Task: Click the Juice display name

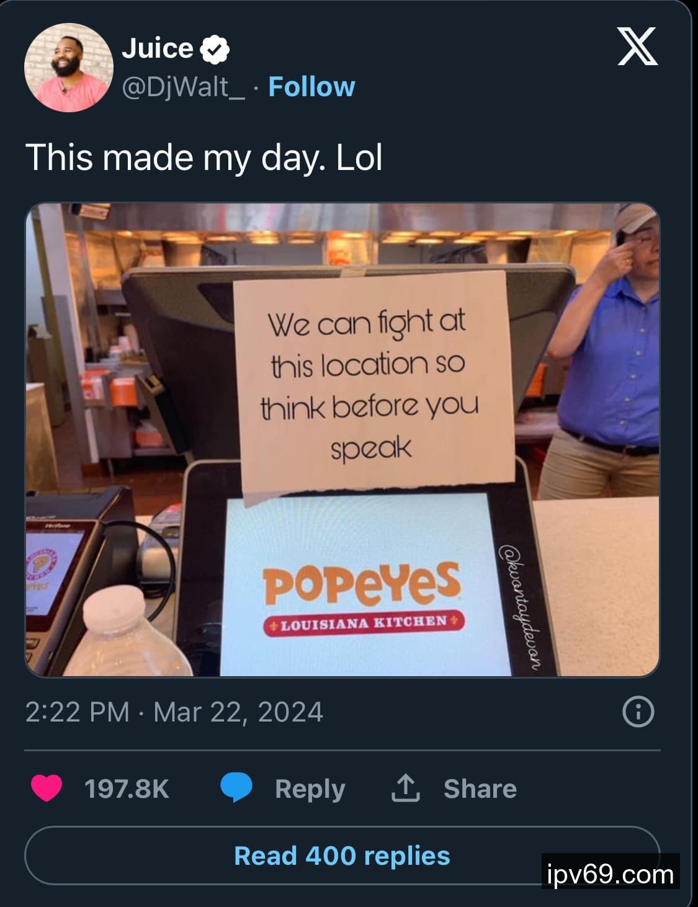Action: 158,48
